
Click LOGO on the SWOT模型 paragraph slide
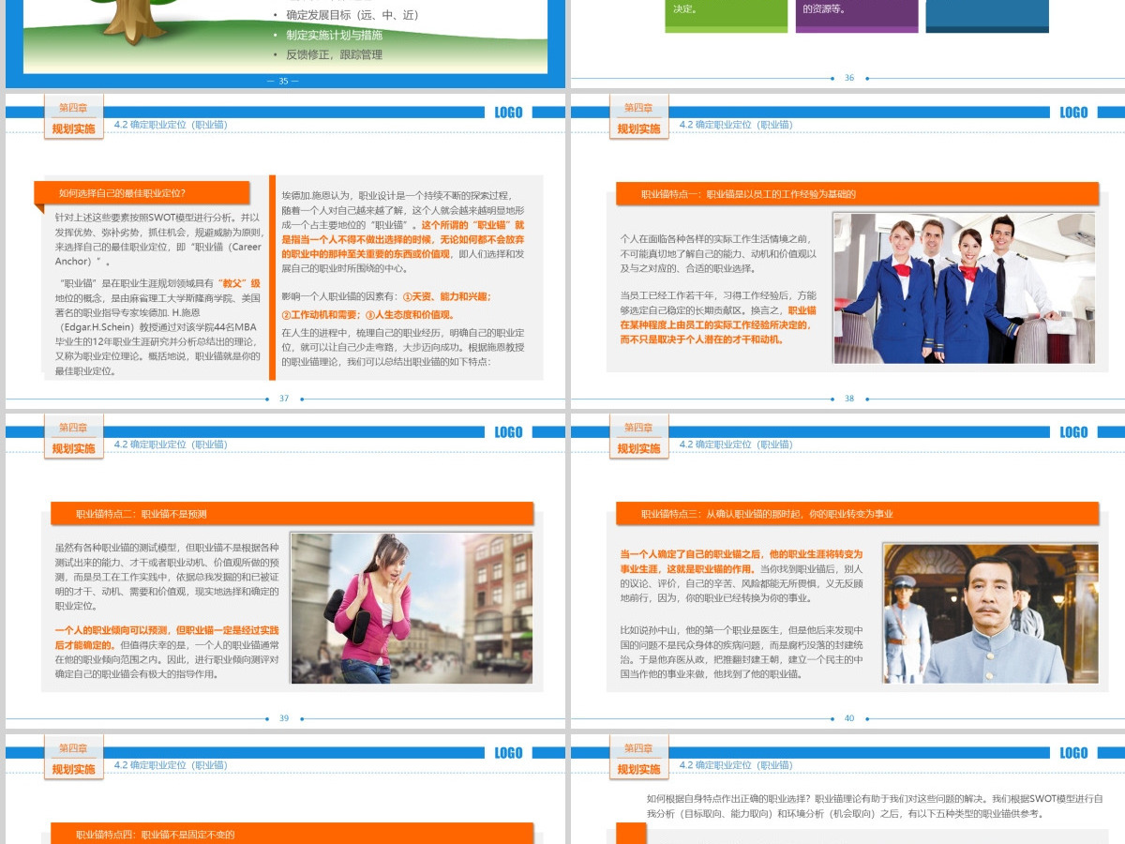click(1074, 753)
